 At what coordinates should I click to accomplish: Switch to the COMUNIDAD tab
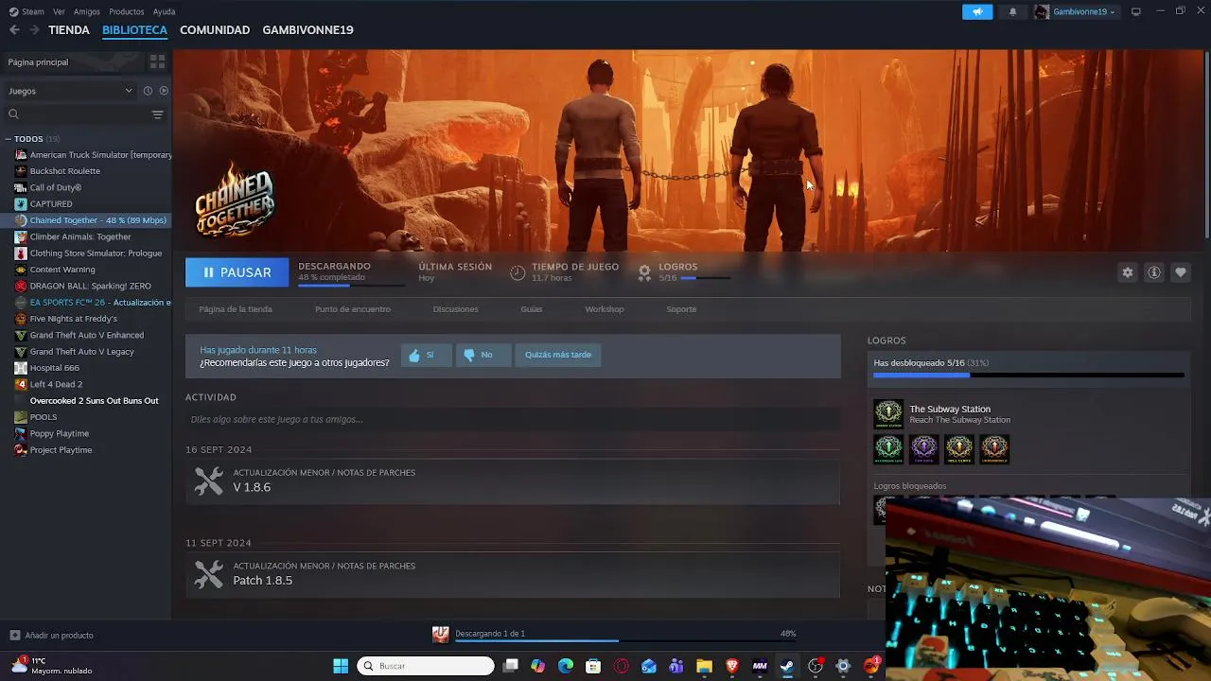(x=215, y=30)
